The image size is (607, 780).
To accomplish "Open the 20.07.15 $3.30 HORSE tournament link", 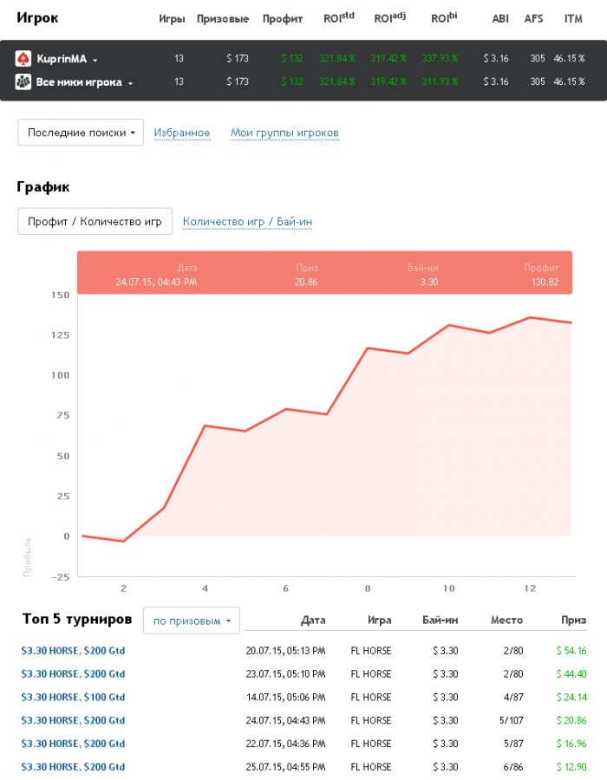I will pyautogui.click(x=73, y=650).
